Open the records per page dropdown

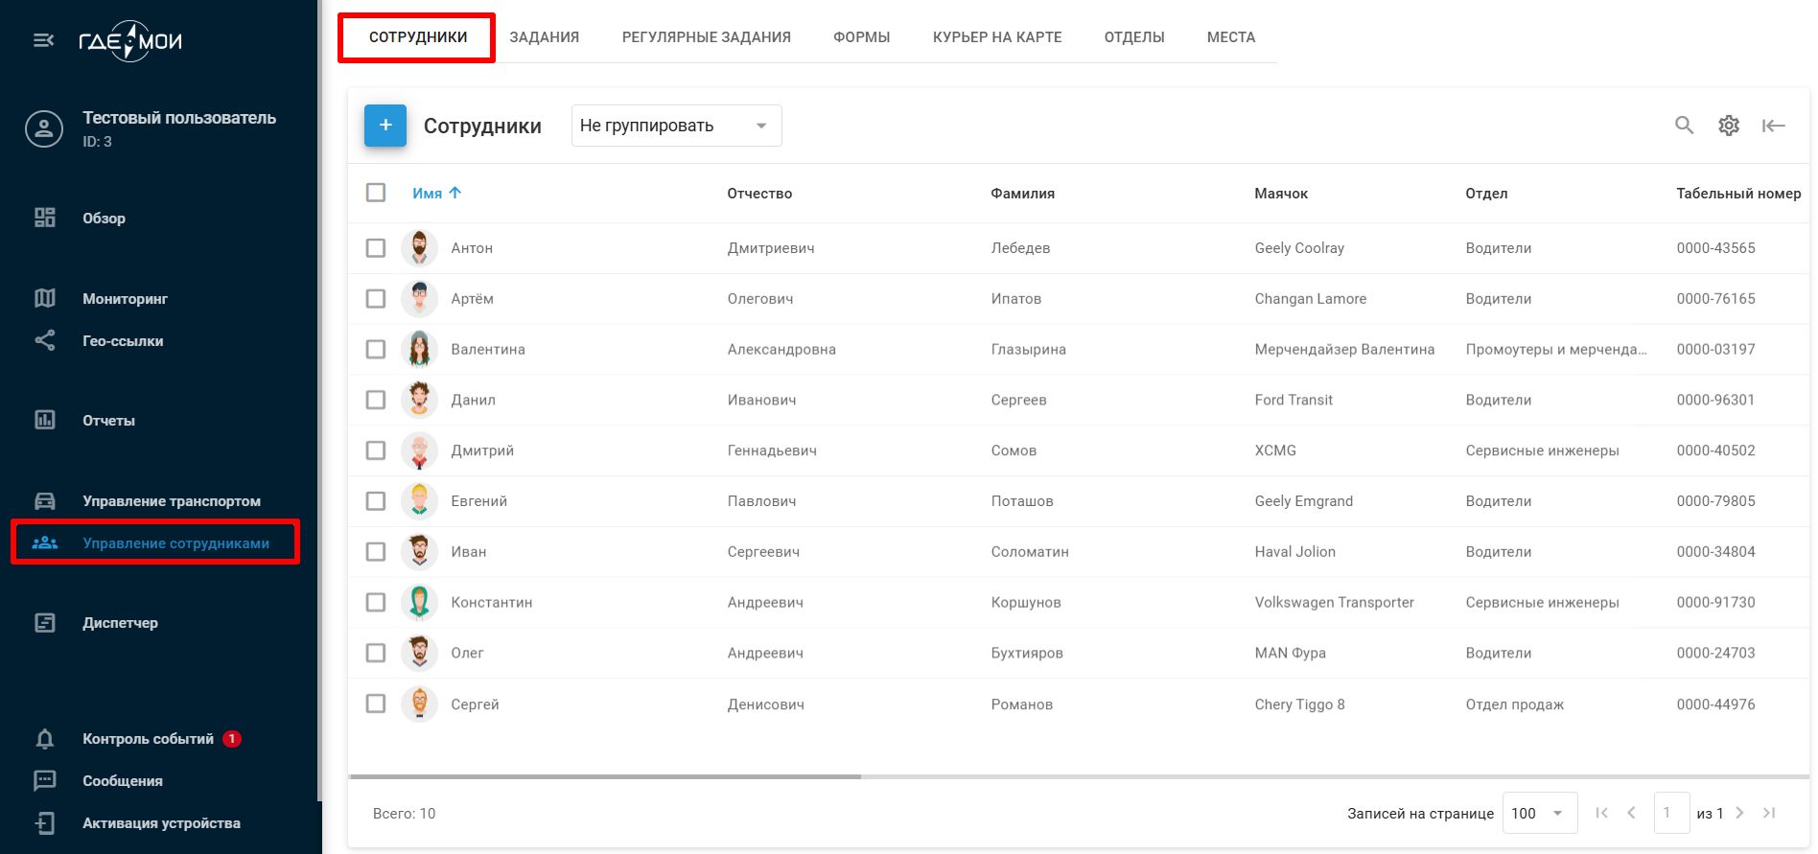click(1537, 814)
